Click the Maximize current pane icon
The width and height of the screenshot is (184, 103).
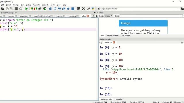[x=78, y=9]
